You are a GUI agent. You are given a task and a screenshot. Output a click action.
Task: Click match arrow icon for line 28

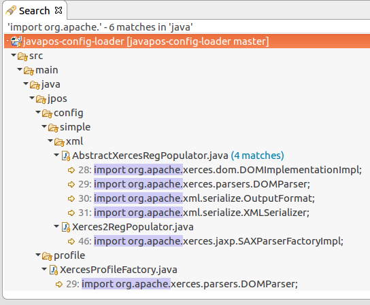click(71, 170)
